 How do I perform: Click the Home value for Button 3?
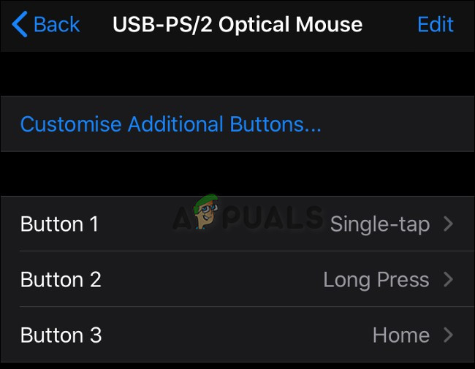(400, 335)
